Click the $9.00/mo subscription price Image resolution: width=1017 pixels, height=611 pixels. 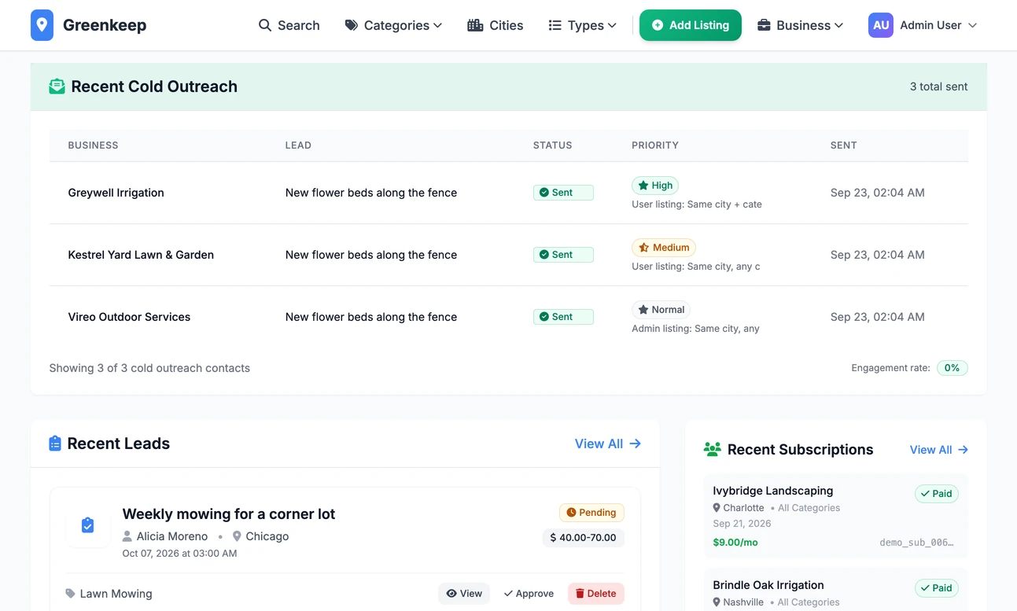pyautogui.click(x=735, y=543)
